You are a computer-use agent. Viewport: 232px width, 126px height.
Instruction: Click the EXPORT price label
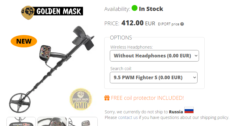coord(168,24)
